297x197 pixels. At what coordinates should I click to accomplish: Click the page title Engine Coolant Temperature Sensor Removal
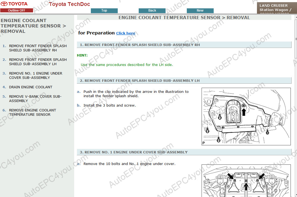[x=184, y=17]
